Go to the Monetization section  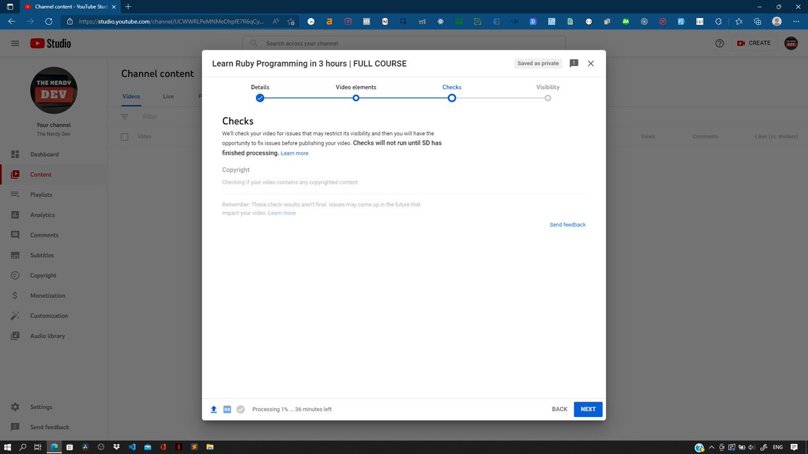pos(48,295)
